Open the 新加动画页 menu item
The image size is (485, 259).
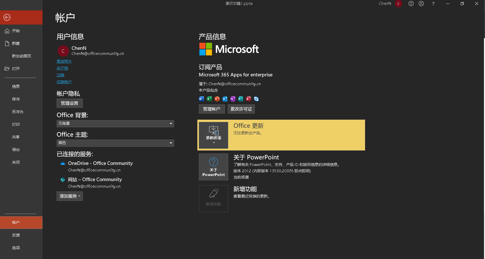click(21, 56)
